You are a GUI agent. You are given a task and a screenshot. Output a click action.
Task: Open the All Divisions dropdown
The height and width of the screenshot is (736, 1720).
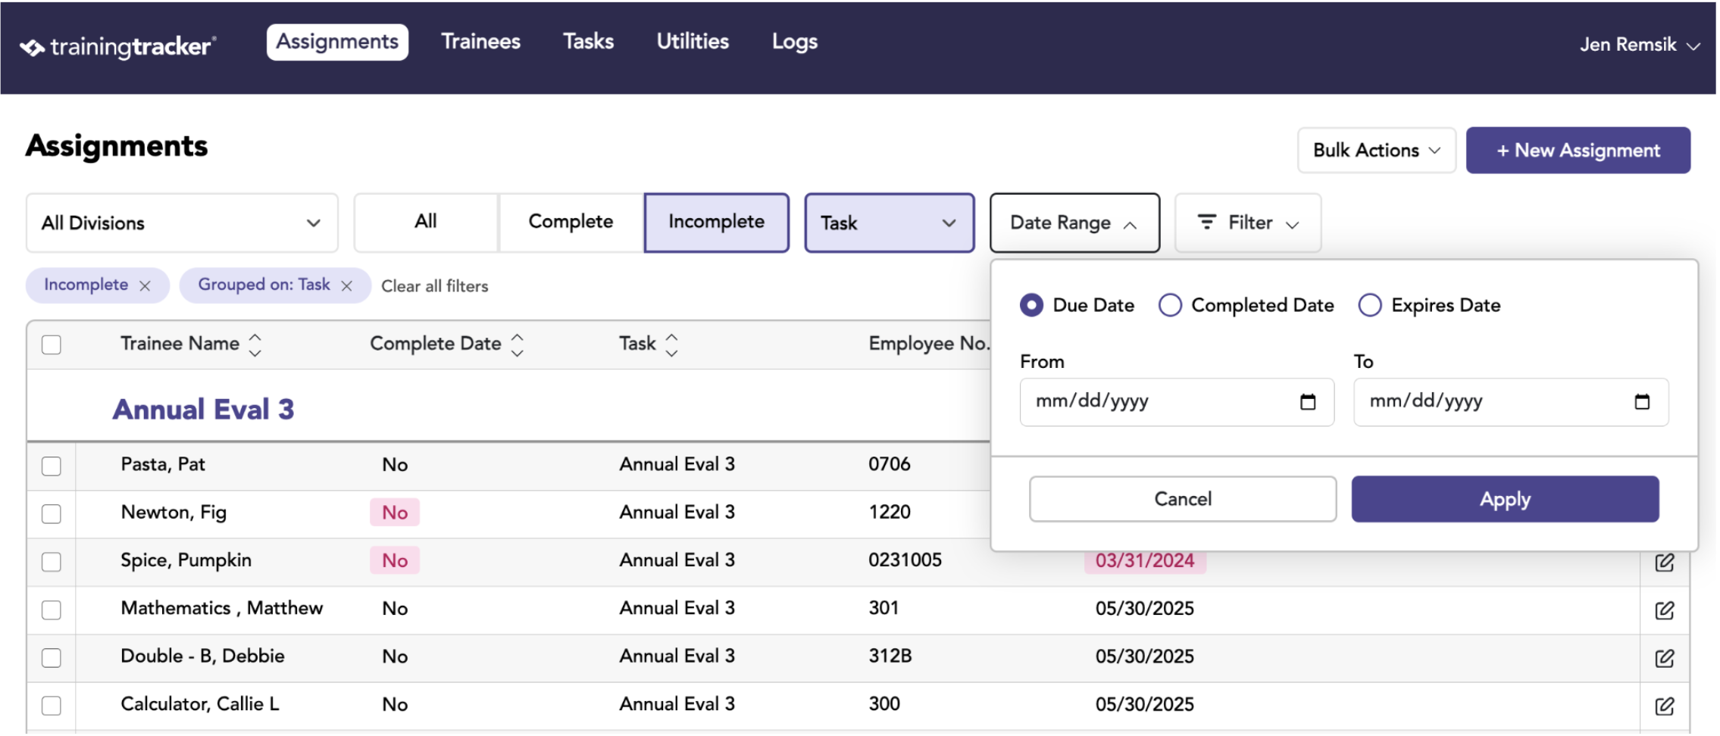click(x=182, y=223)
